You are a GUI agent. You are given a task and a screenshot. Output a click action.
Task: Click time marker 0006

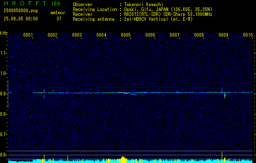(x=150, y=35)
